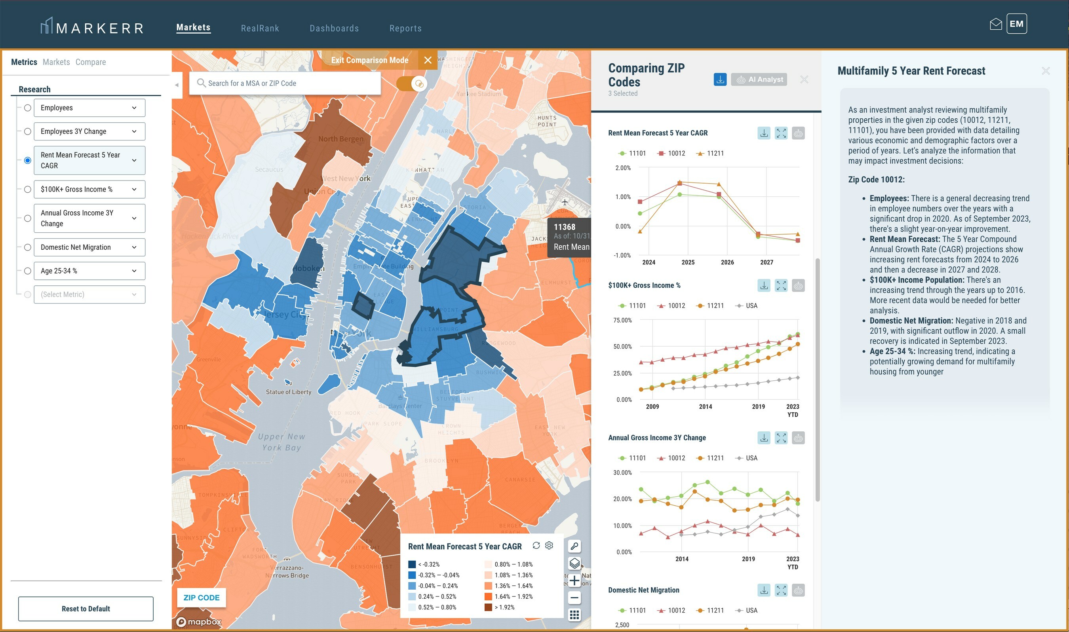Download the Annual Gross Income 3Y Change chart

[764, 438]
